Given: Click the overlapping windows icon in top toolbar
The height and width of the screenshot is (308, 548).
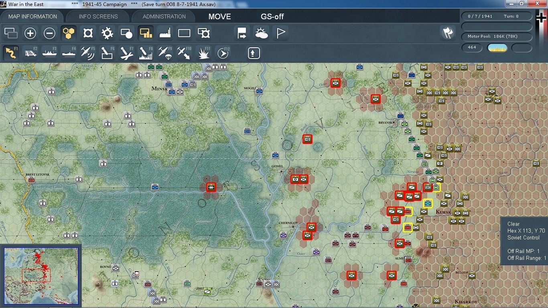Looking at the screenshot, I should click(x=11, y=33).
